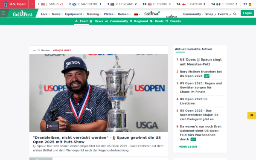Expand the Reisen menu

[125, 14]
